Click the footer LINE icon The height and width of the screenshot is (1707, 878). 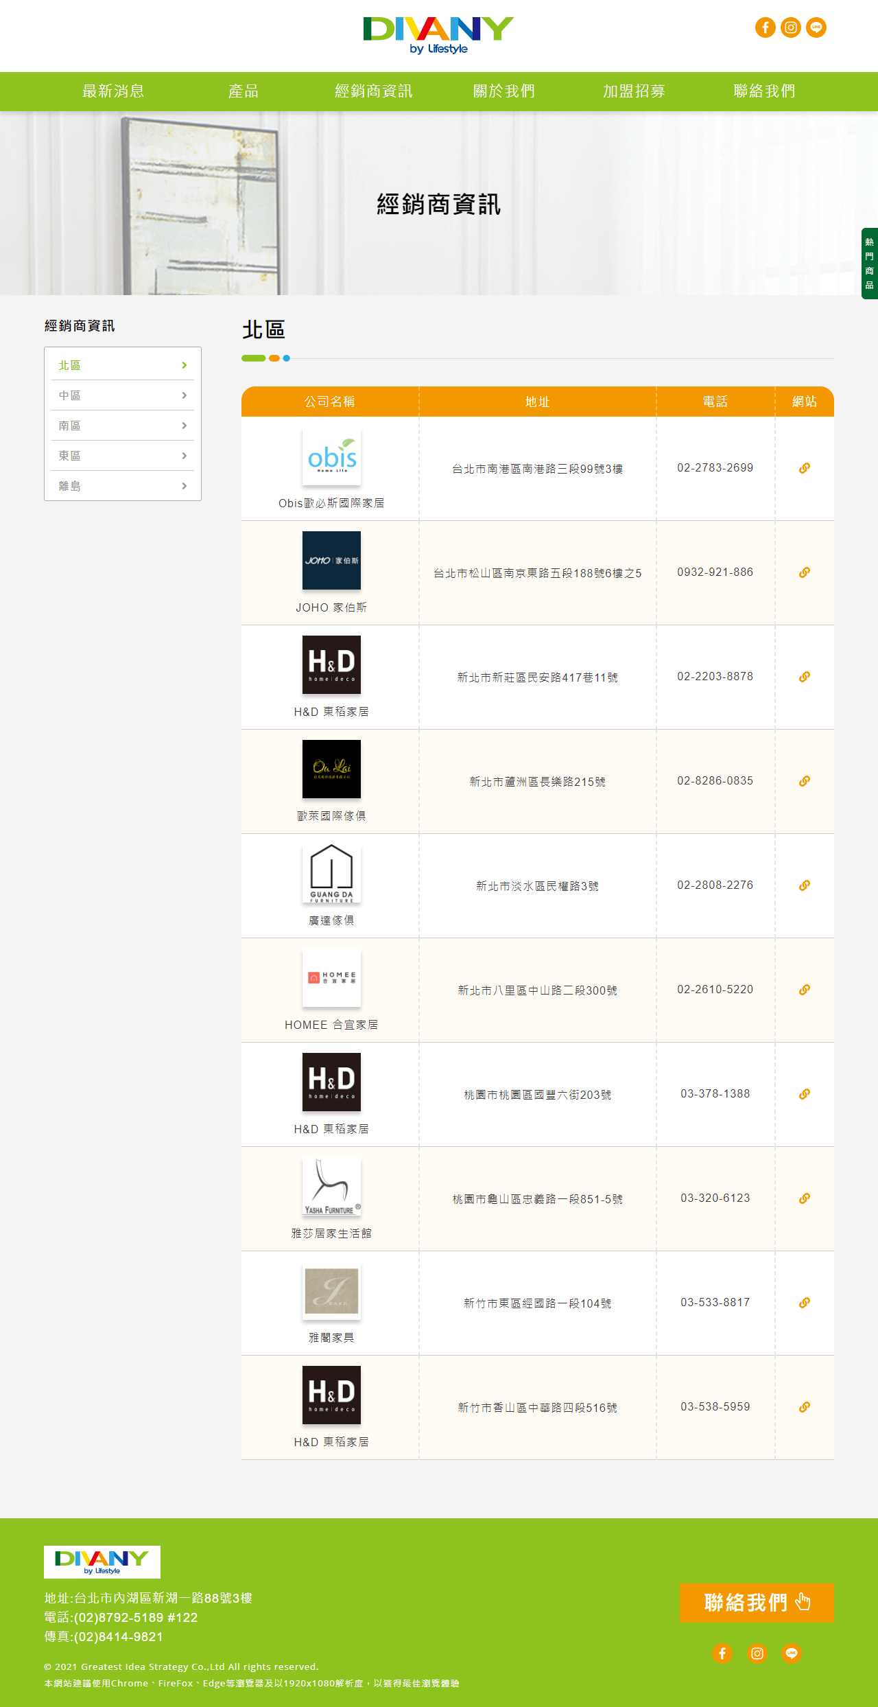792,1653
